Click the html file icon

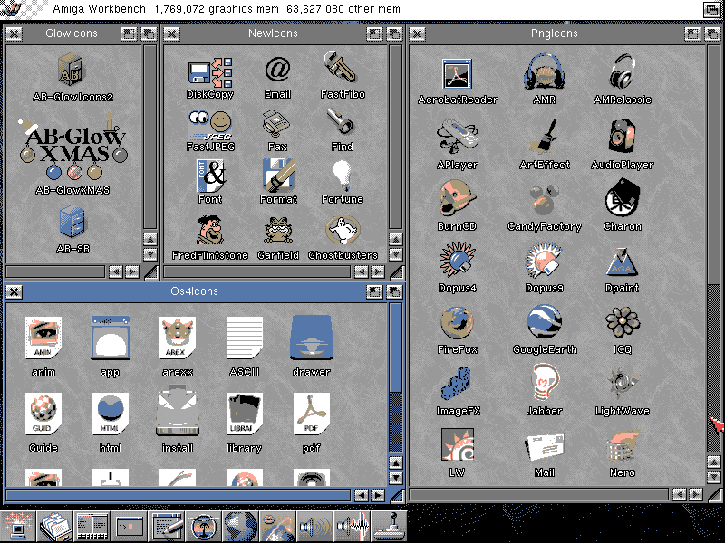pyautogui.click(x=110, y=414)
